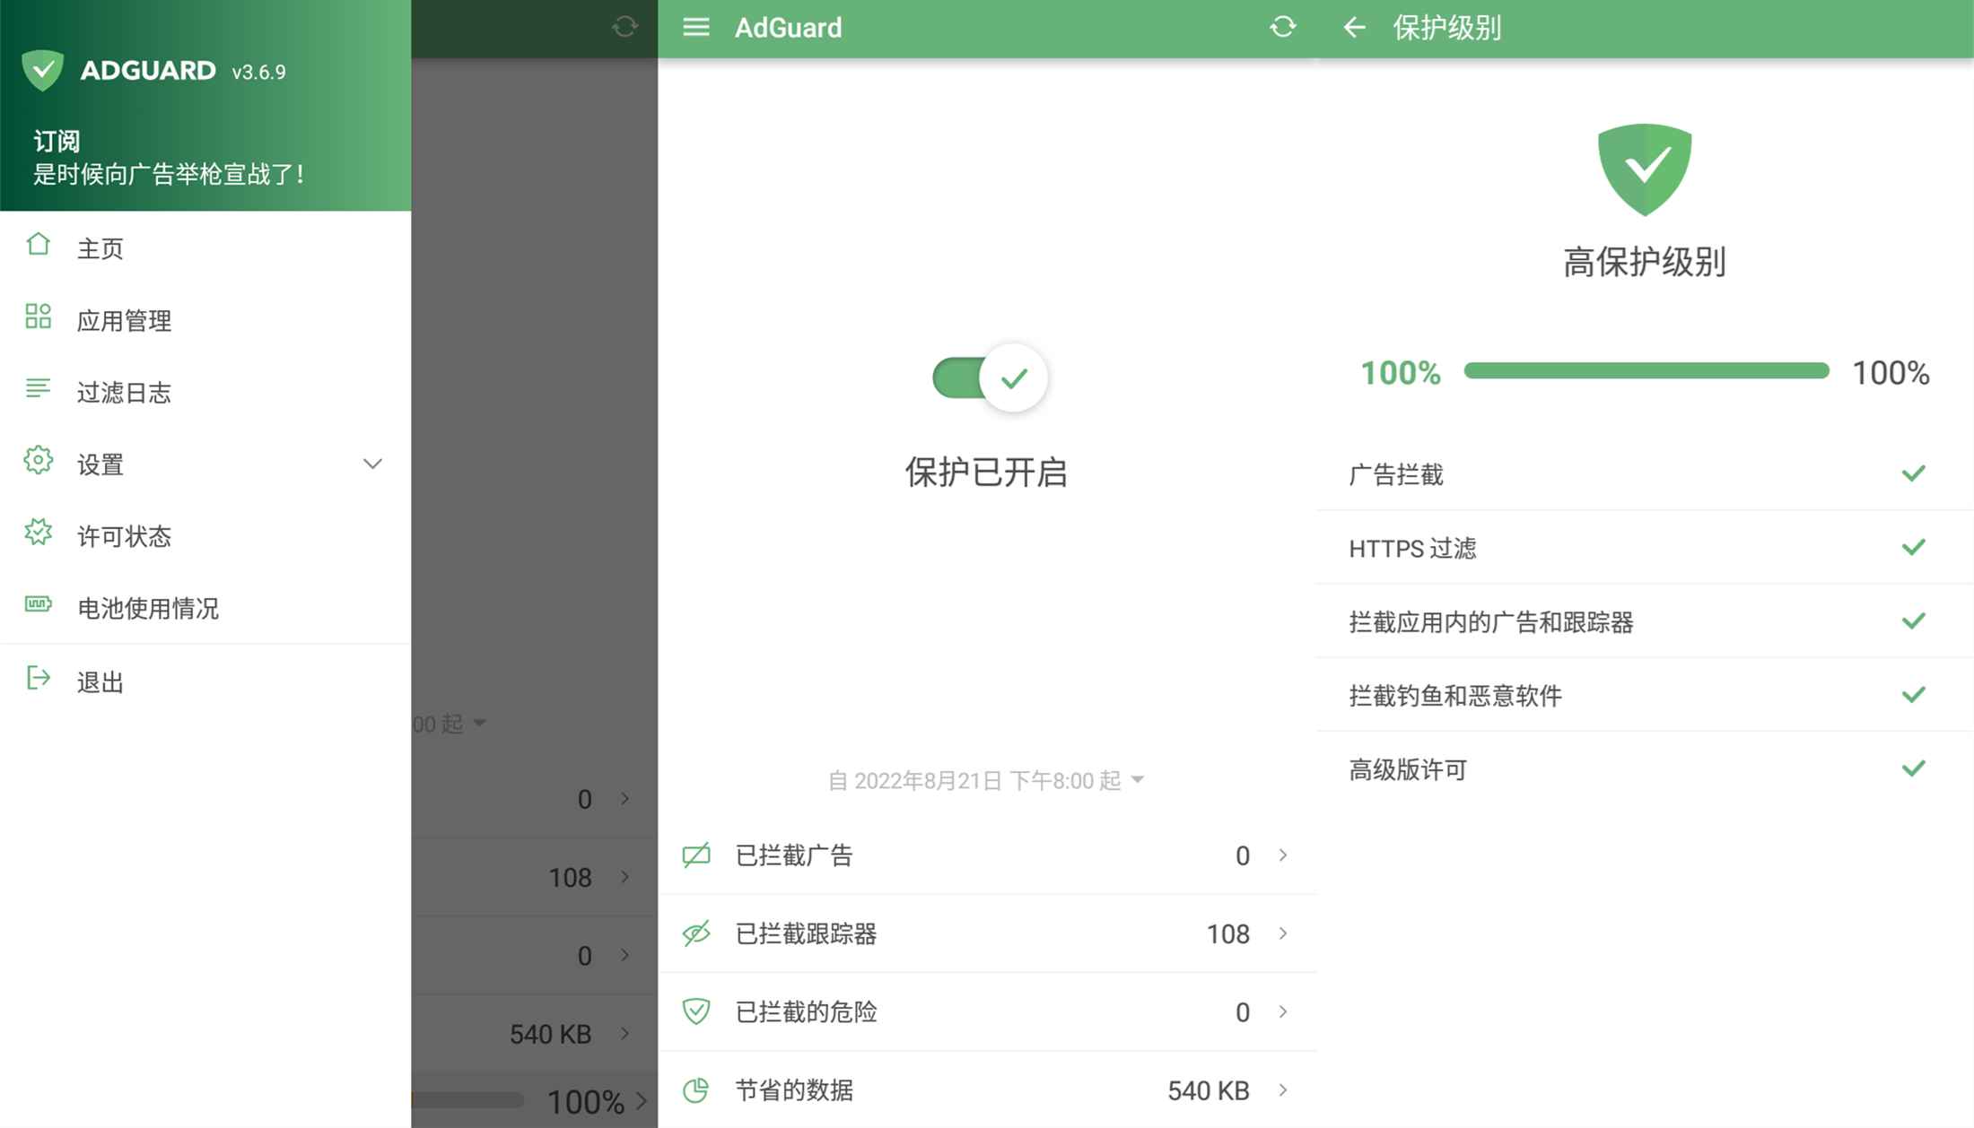1974x1128 pixels.
Task: Click the 广告拦截 row label
Action: pos(1395,474)
